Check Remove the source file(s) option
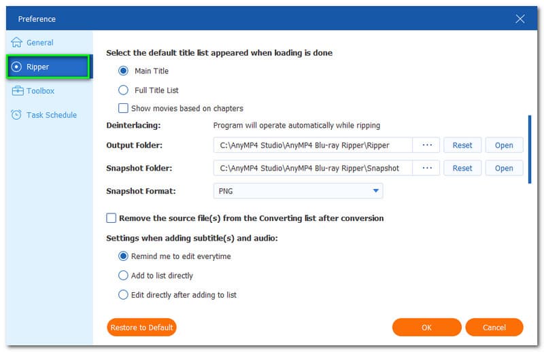This screenshot has width=544, height=352. click(112, 218)
